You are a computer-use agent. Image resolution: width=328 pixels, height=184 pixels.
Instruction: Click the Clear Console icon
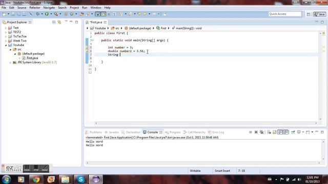pyautogui.click(x=269, y=132)
